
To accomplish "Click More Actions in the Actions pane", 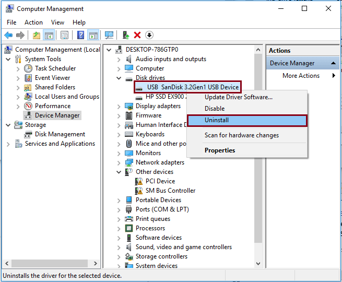I will pos(301,76).
